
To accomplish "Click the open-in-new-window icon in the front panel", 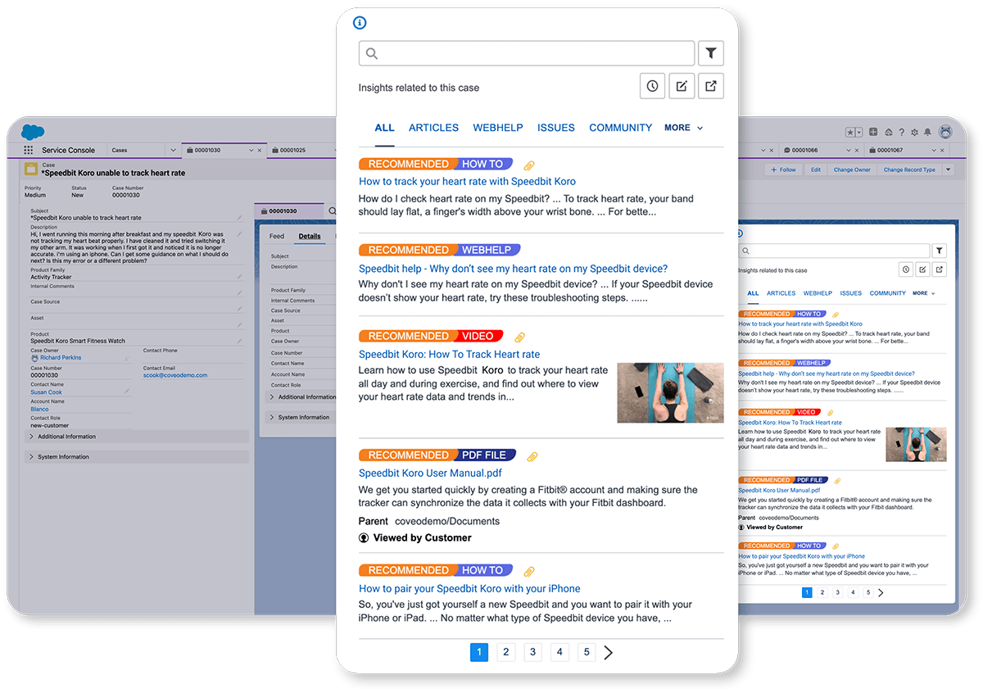I will pos(711,86).
